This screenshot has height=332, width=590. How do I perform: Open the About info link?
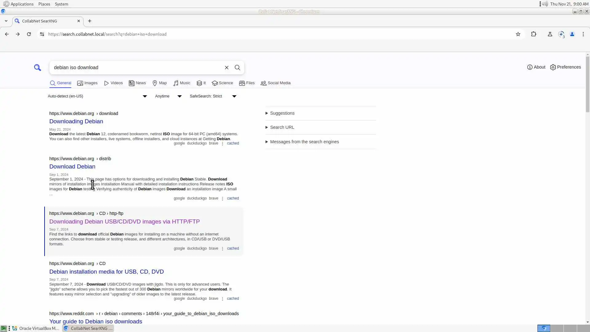coord(536,67)
